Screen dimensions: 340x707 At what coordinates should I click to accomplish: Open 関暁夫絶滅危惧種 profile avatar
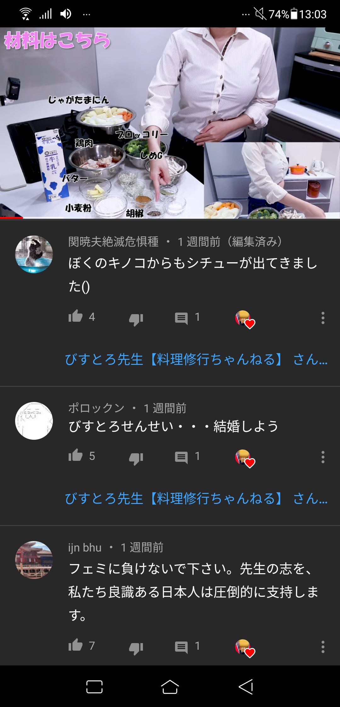pos(34,254)
